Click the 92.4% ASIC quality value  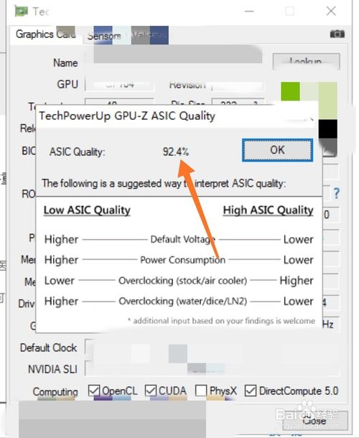tap(176, 152)
